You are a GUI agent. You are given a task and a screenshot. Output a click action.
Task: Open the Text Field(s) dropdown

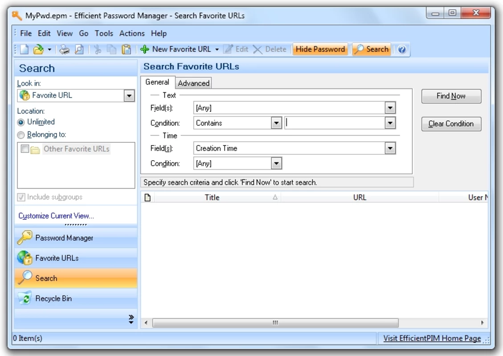coord(390,108)
